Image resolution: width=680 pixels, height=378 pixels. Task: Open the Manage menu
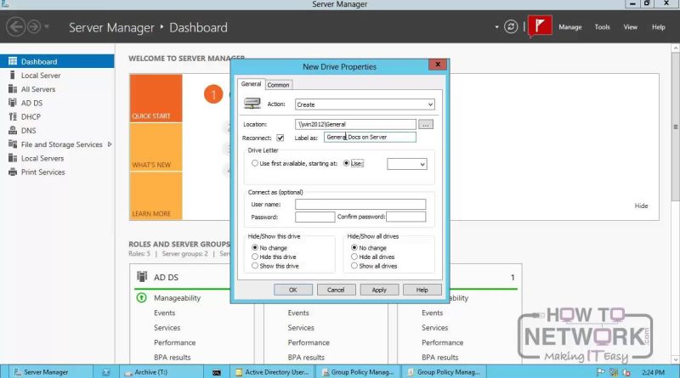coord(569,27)
